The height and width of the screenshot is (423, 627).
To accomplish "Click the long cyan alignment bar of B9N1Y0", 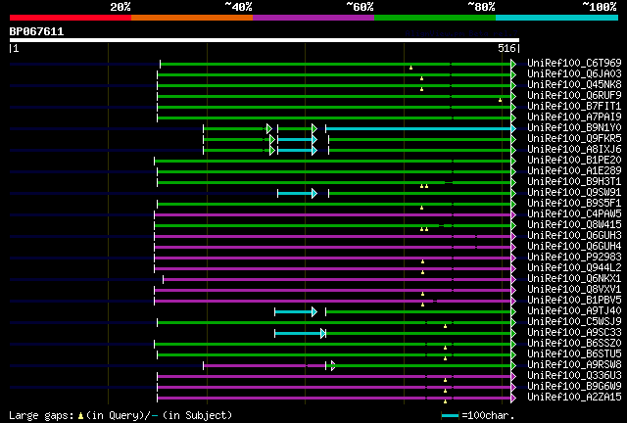I will coord(418,128).
